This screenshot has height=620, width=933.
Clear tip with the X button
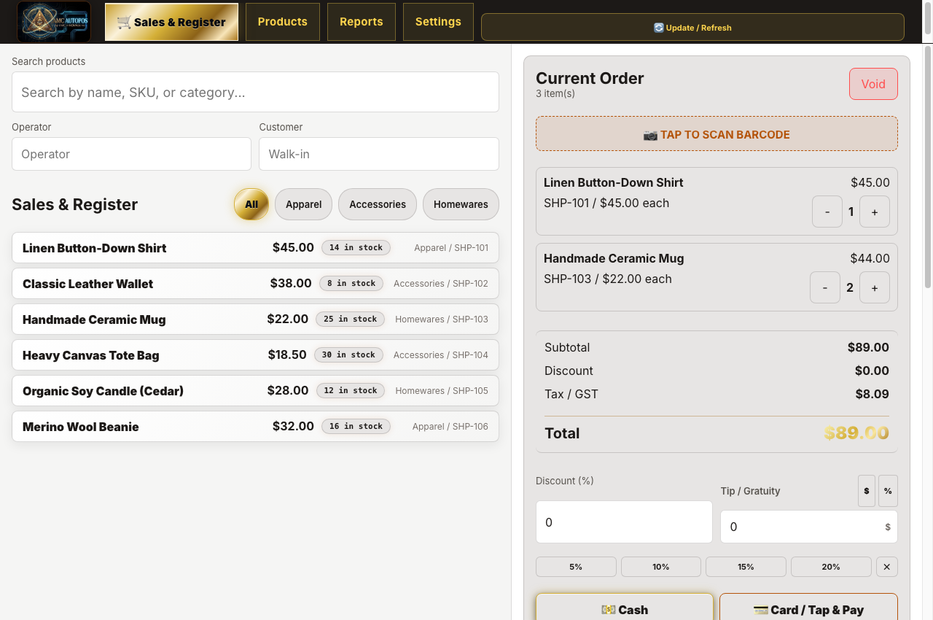887,567
